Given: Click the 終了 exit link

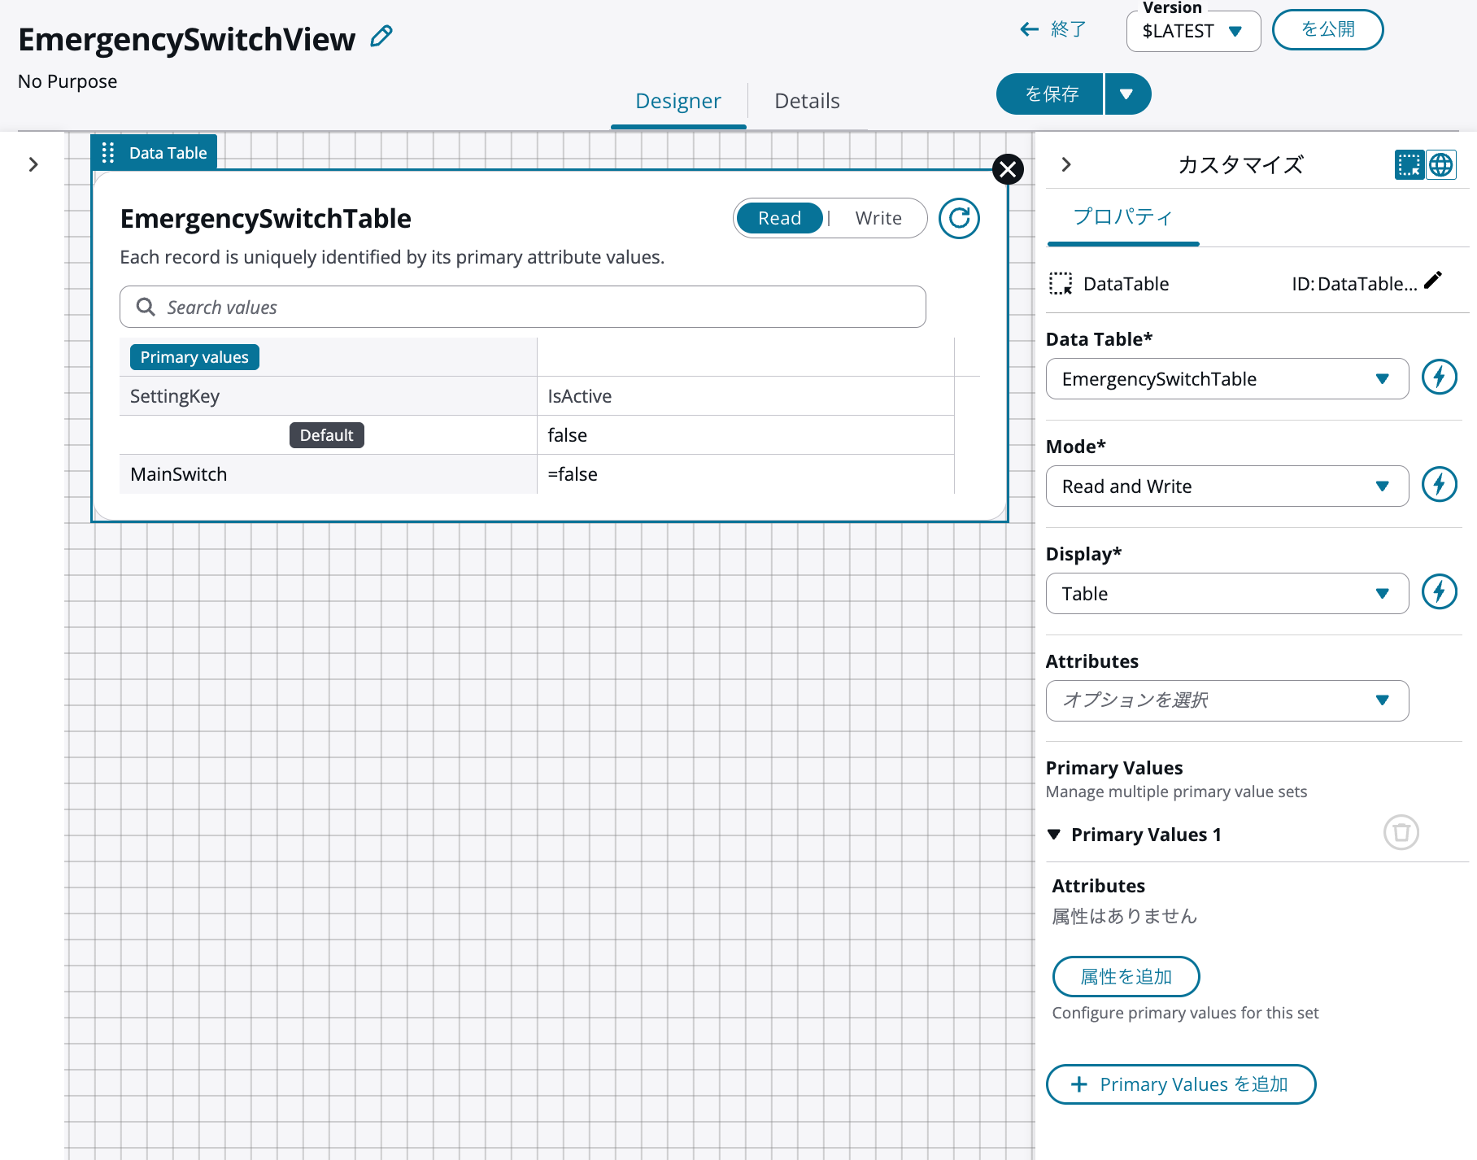Looking at the screenshot, I should pyautogui.click(x=1068, y=30).
